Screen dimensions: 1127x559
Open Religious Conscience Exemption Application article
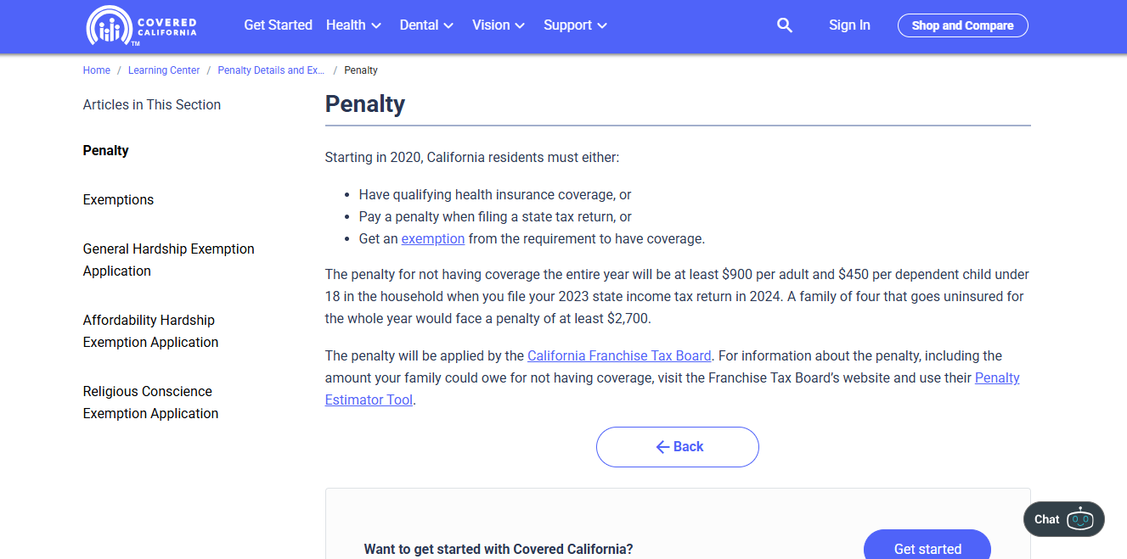[150, 402]
